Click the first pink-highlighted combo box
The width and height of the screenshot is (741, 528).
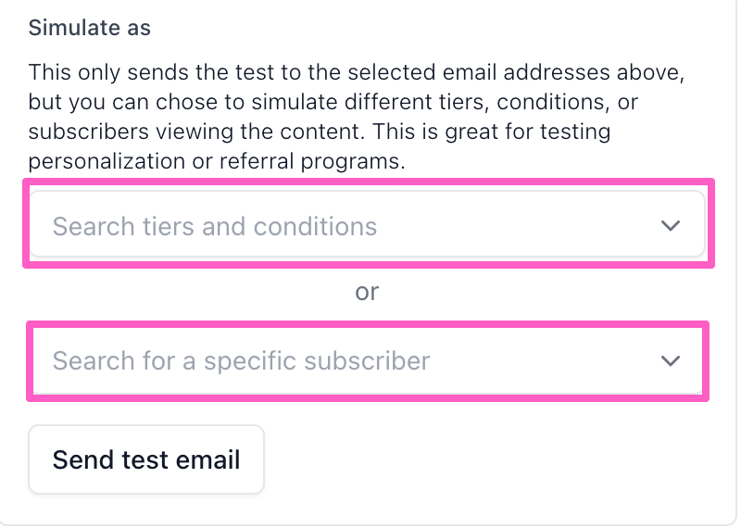(367, 225)
